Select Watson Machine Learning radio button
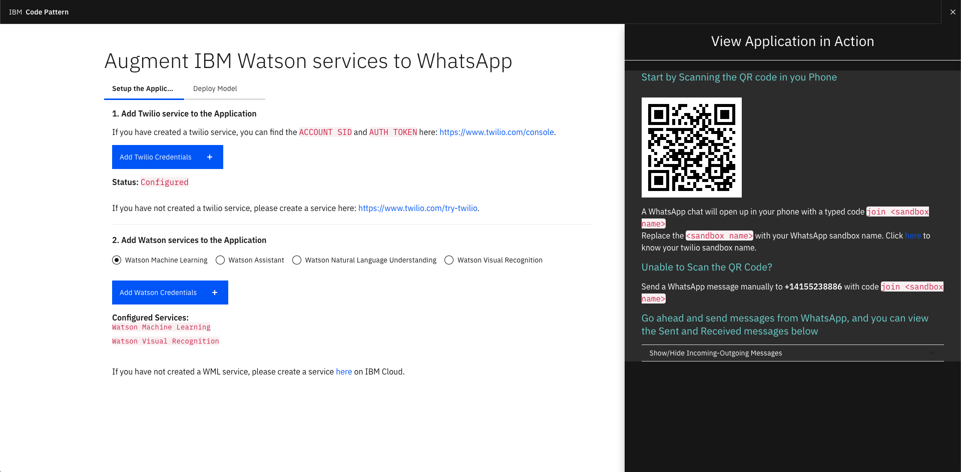Viewport: 961px width, 472px height. click(x=117, y=260)
